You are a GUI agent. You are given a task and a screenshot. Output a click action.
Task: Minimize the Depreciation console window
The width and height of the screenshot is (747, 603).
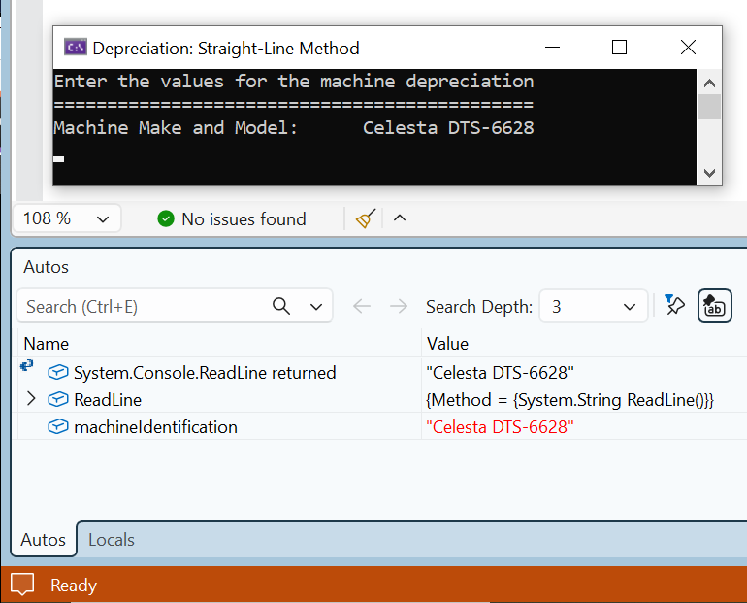tap(552, 48)
